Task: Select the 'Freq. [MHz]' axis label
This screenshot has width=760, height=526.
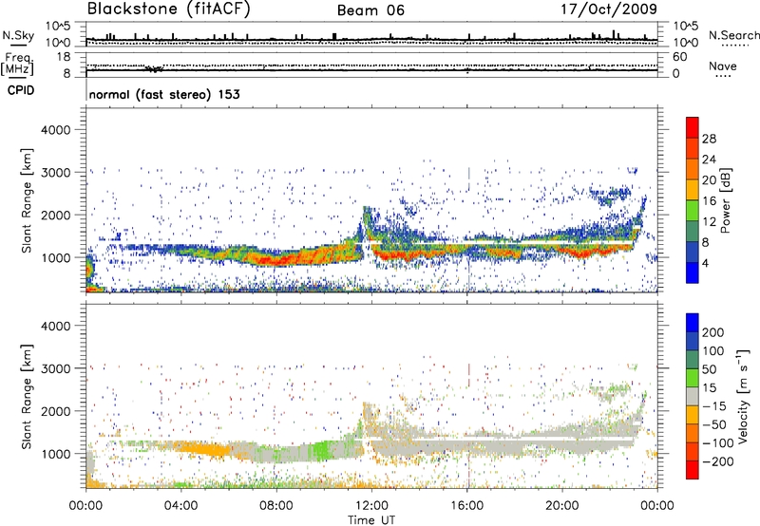Action: (17, 66)
